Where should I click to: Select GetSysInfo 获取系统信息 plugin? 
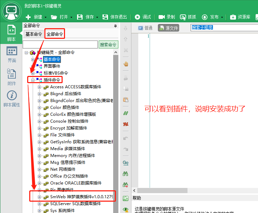82,142
